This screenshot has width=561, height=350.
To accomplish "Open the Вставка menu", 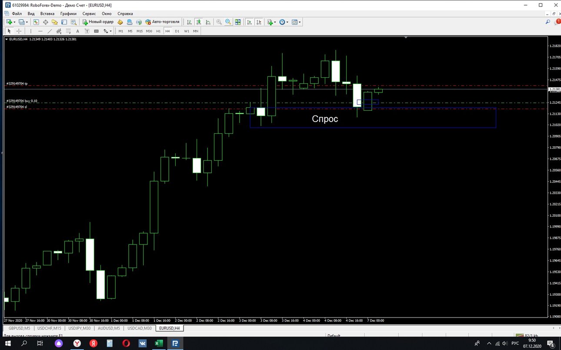I will [x=47, y=13].
